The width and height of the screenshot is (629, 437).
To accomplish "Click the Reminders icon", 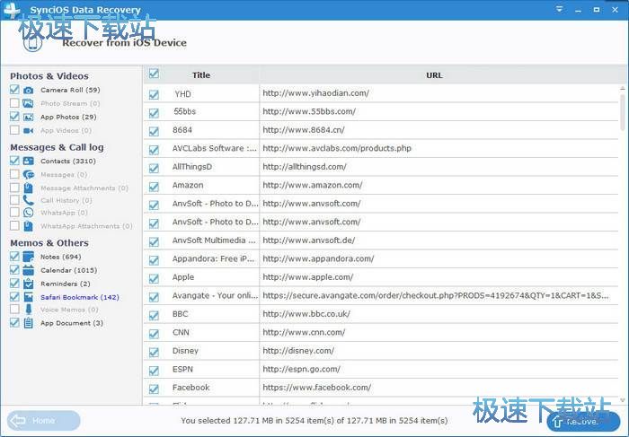I will [28, 284].
